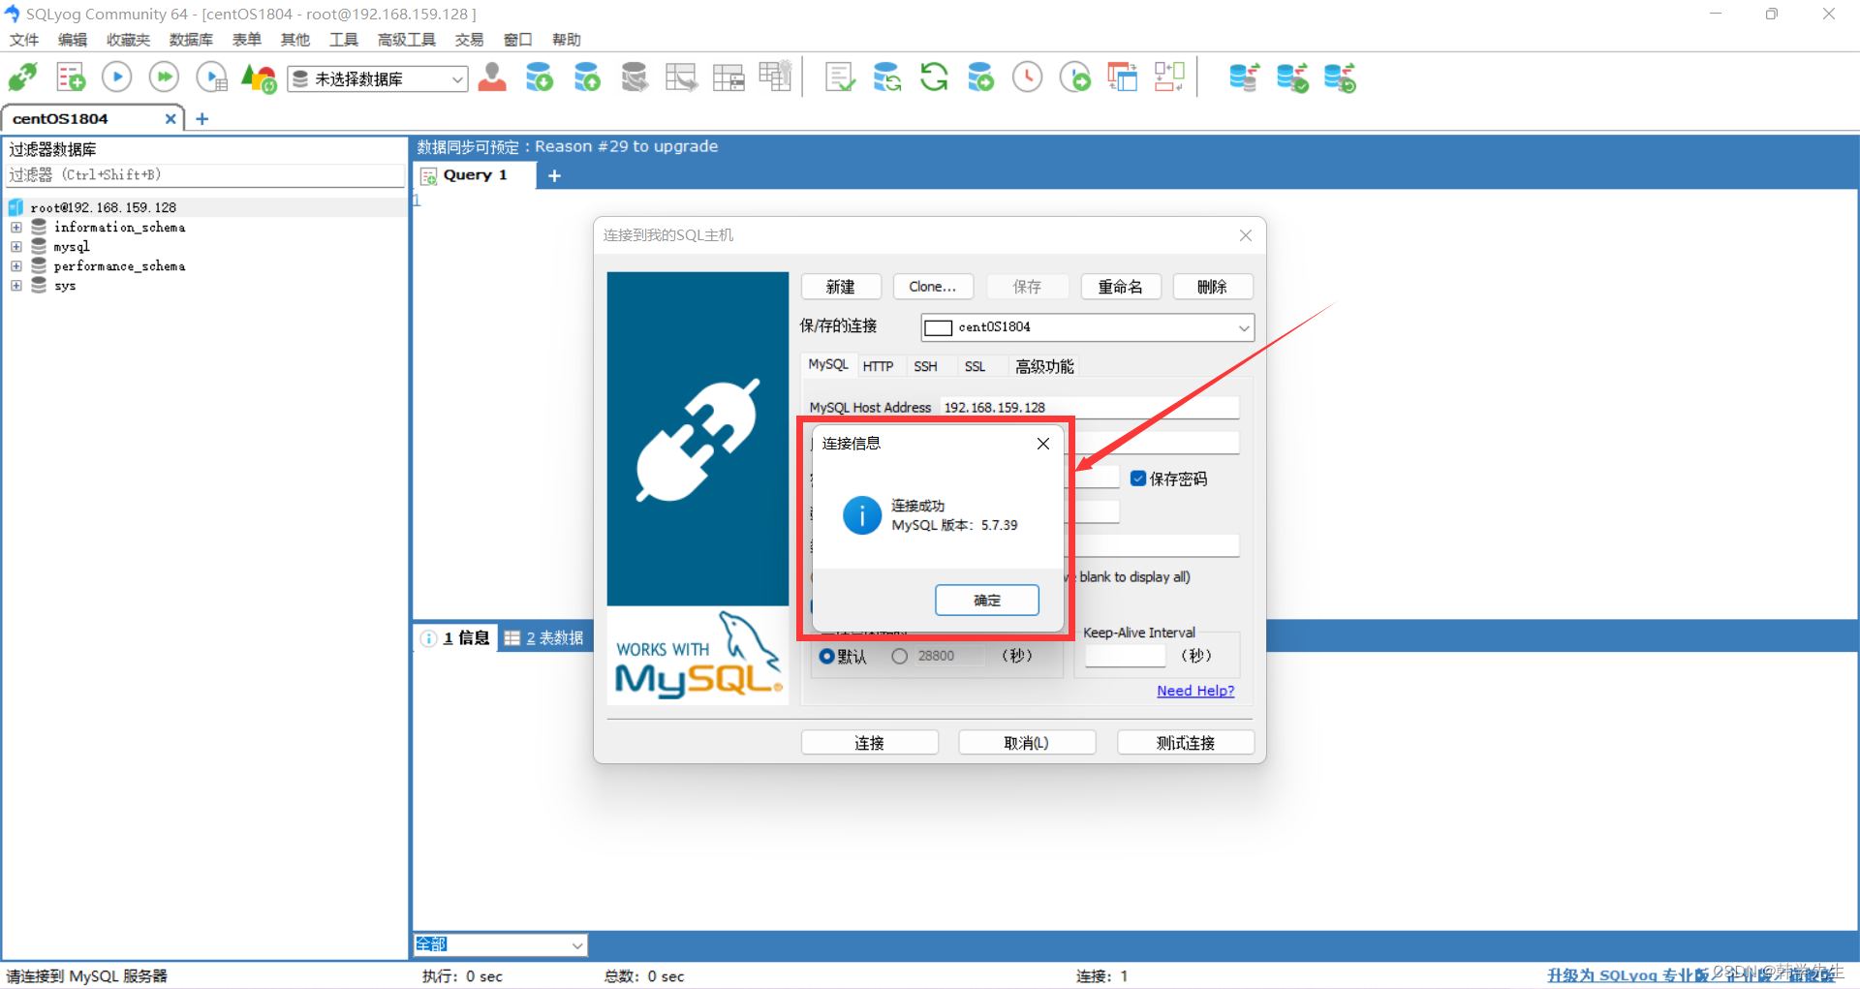Click 确定 in connection info dialog

[987, 600]
